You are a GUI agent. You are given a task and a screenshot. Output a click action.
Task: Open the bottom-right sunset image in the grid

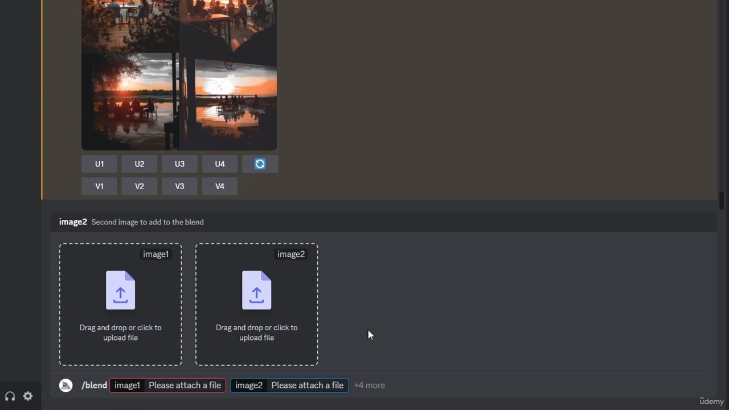pyautogui.click(x=228, y=102)
